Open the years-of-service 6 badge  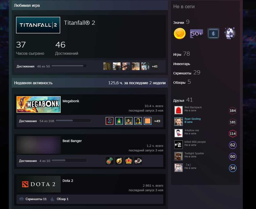click(213, 33)
